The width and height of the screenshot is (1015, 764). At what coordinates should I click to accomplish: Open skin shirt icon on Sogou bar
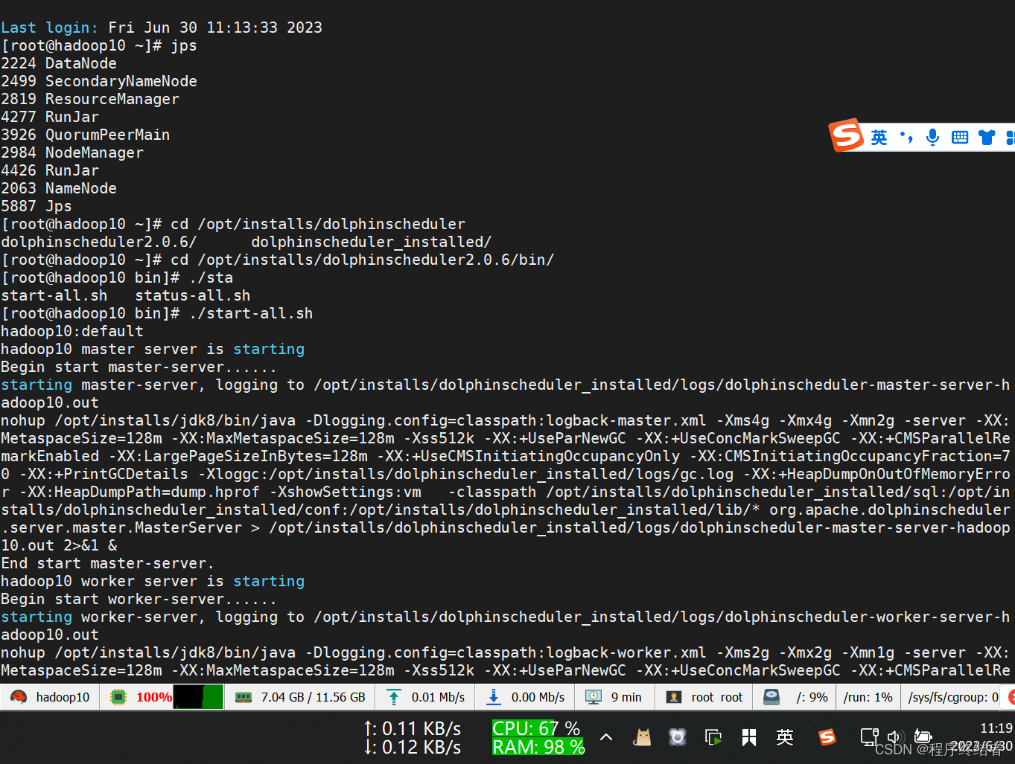987,138
